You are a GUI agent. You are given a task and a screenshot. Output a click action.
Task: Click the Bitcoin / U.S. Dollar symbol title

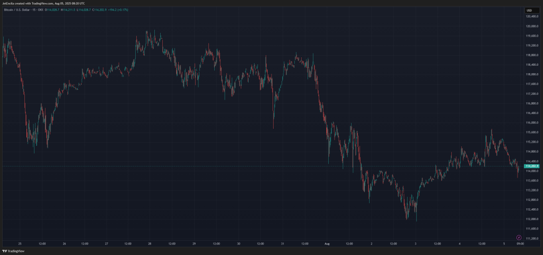coord(17,10)
